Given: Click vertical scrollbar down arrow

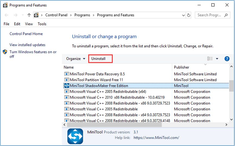Looking at the screenshot, I should [x=231, y=120].
